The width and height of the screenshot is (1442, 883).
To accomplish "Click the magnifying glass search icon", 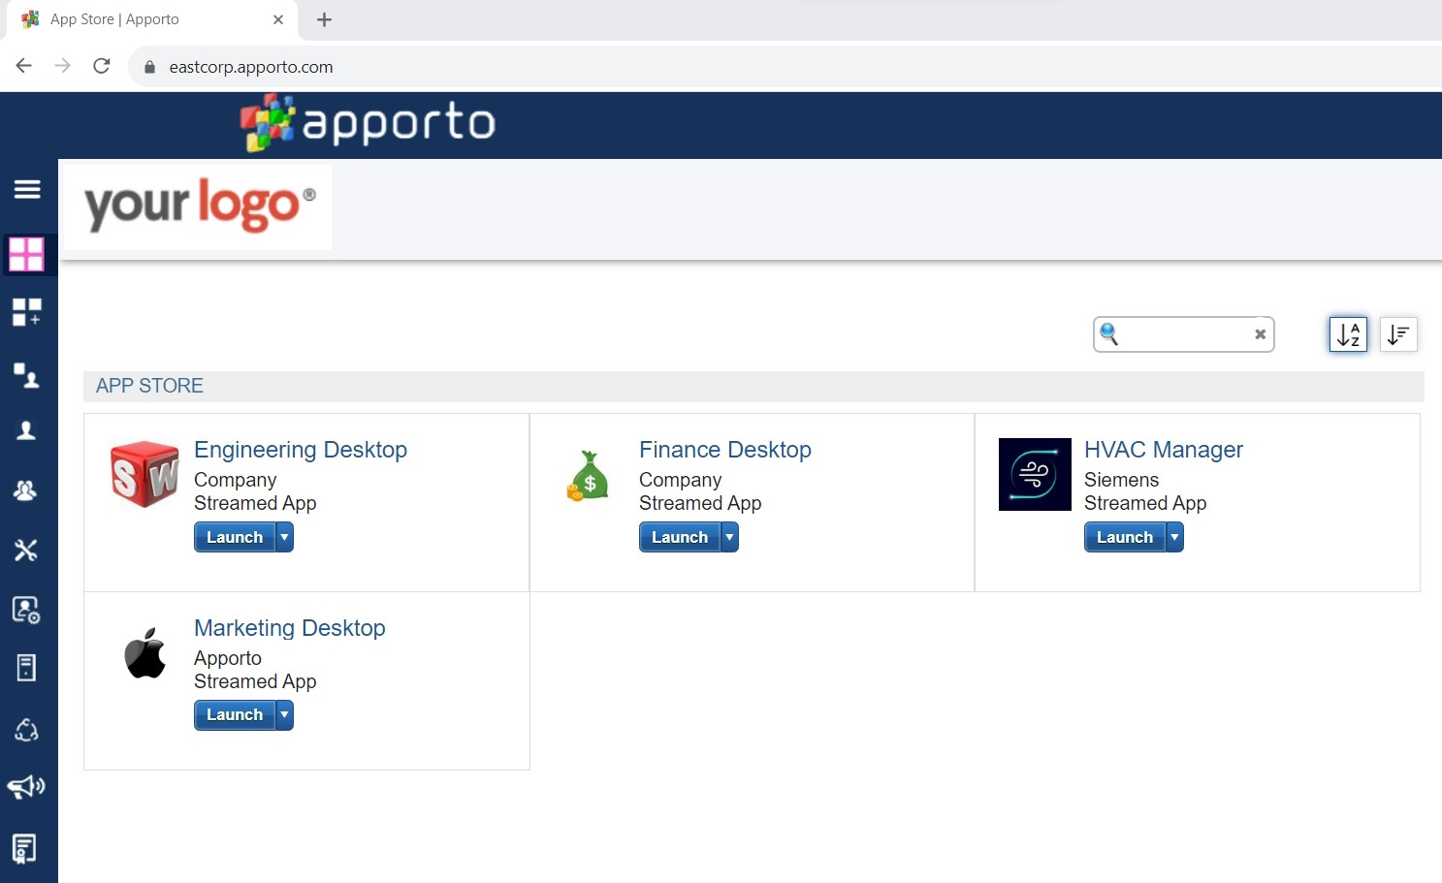I will point(1109,333).
